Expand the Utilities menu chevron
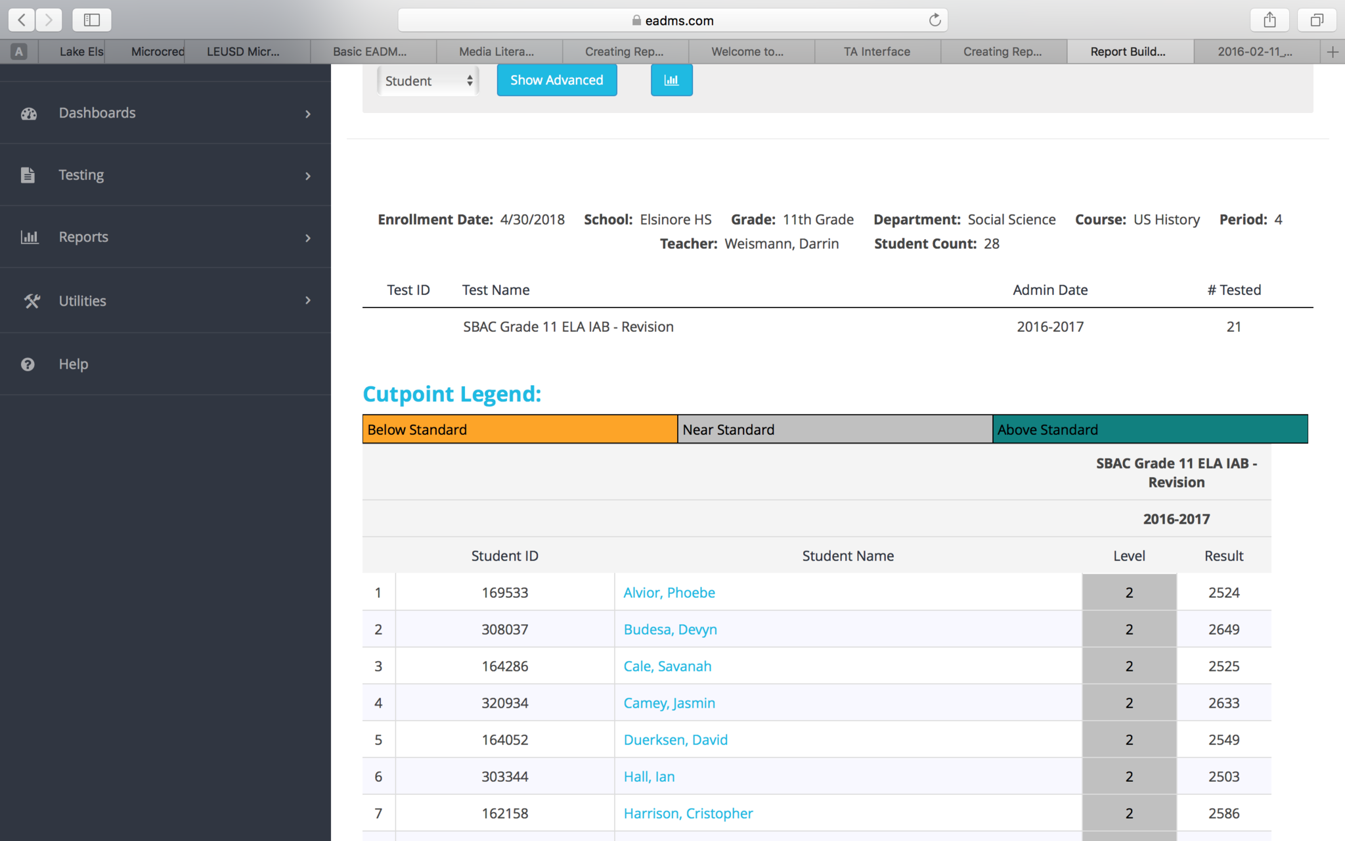This screenshot has width=1345, height=841. click(x=308, y=300)
